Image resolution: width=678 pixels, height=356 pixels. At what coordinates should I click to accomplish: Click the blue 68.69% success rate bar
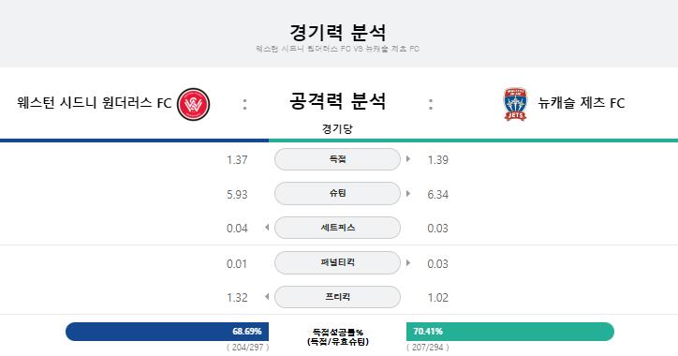click(x=168, y=332)
